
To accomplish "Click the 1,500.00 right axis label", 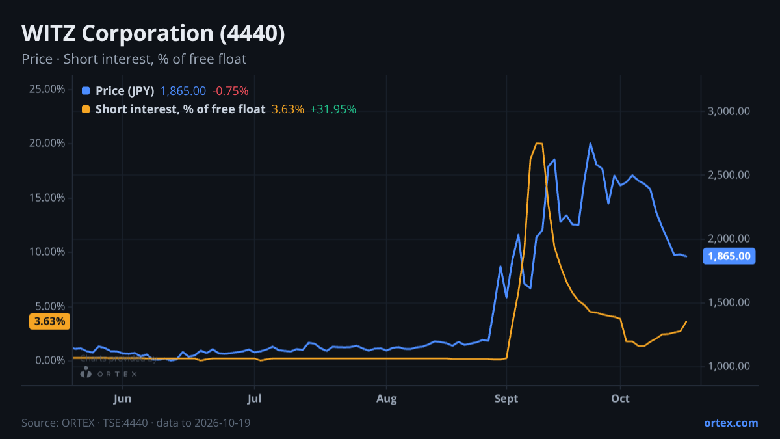I will click(729, 302).
